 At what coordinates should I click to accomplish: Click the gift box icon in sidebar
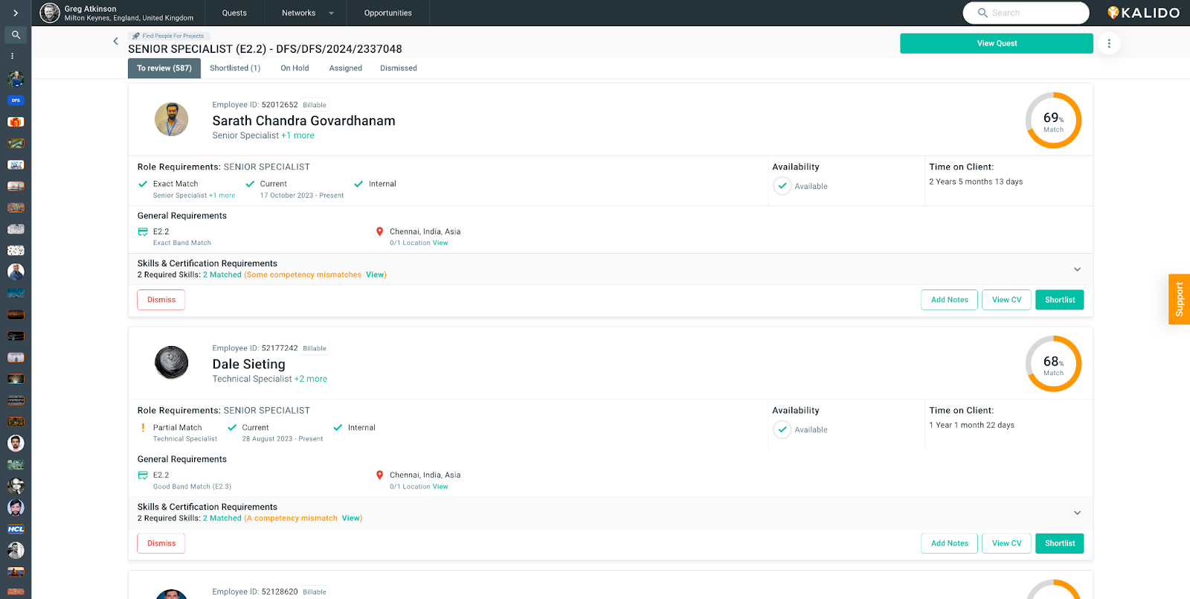[16, 122]
